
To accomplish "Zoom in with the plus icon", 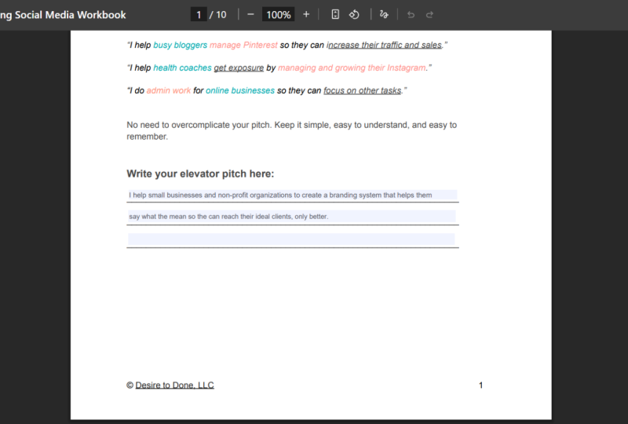I will point(306,15).
